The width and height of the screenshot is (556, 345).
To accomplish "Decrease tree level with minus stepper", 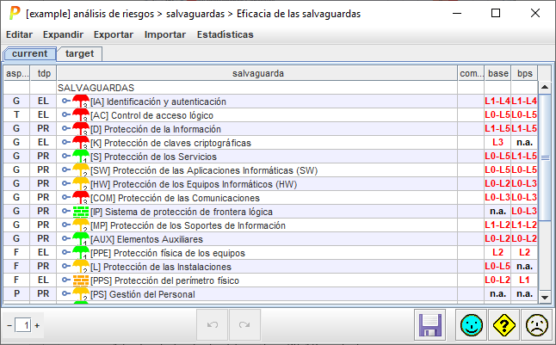I will point(9,326).
